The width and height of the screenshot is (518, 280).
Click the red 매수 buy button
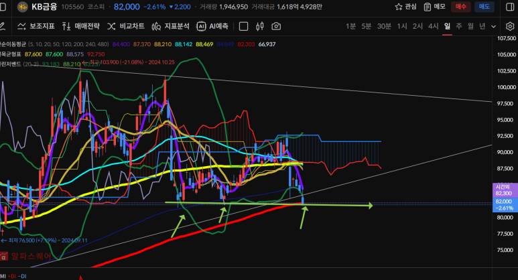[461, 7]
